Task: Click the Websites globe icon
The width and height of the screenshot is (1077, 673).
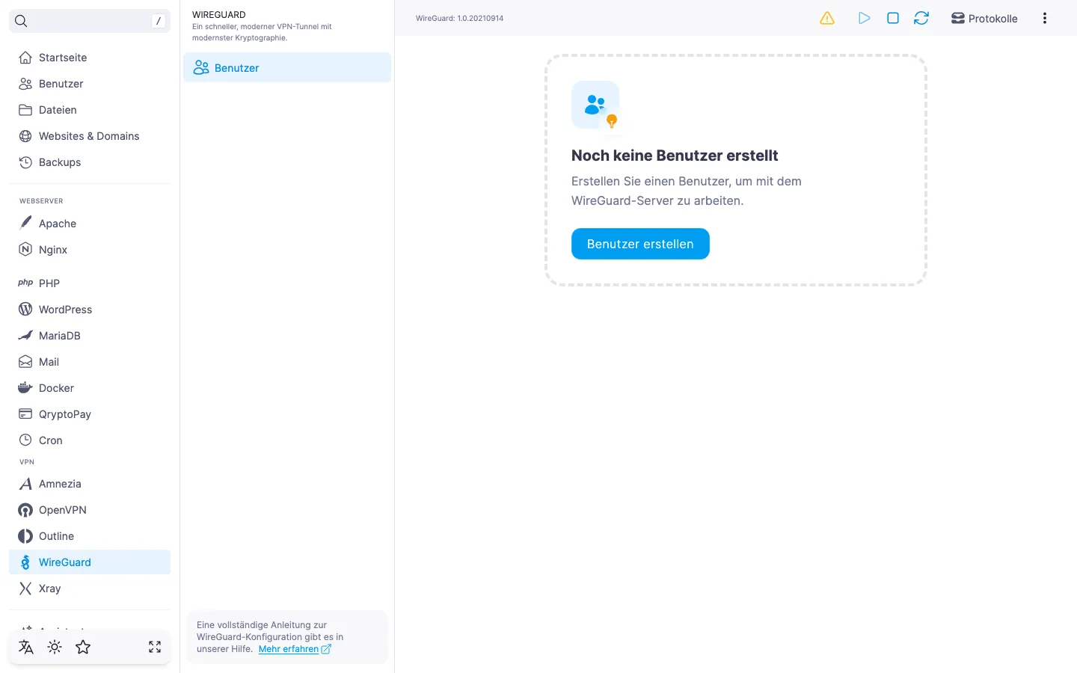Action: point(25,136)
